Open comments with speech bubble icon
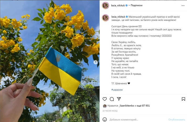 [112, 99]
